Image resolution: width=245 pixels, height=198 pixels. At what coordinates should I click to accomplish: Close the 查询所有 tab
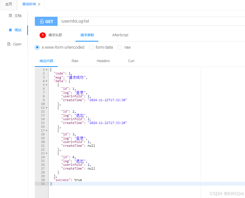[39, 4]
